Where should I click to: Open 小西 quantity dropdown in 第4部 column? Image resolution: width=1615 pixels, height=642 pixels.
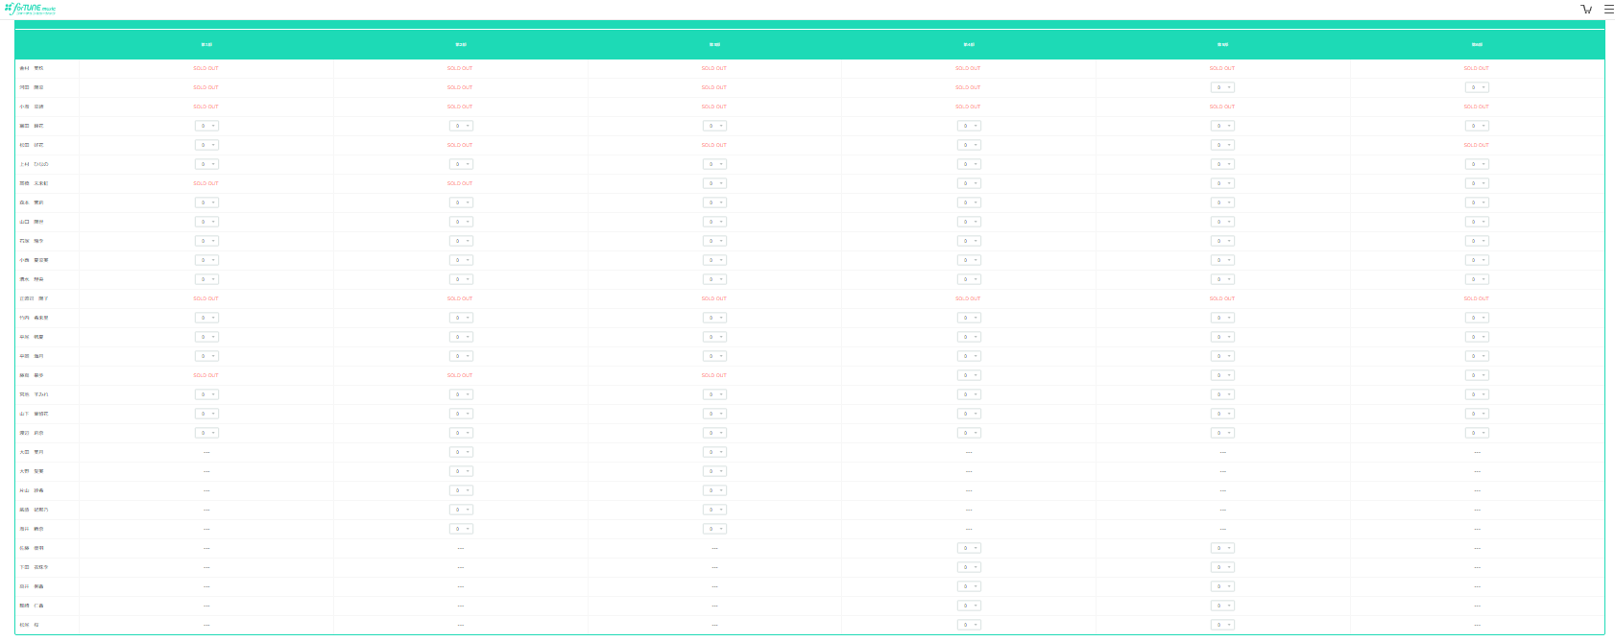pyautogui.click(x=969, y=260)
